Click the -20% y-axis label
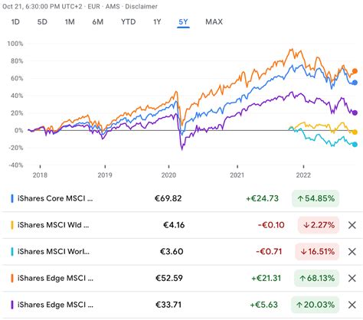This screenshot has width=363, height=320. click(x=16, y=148)
